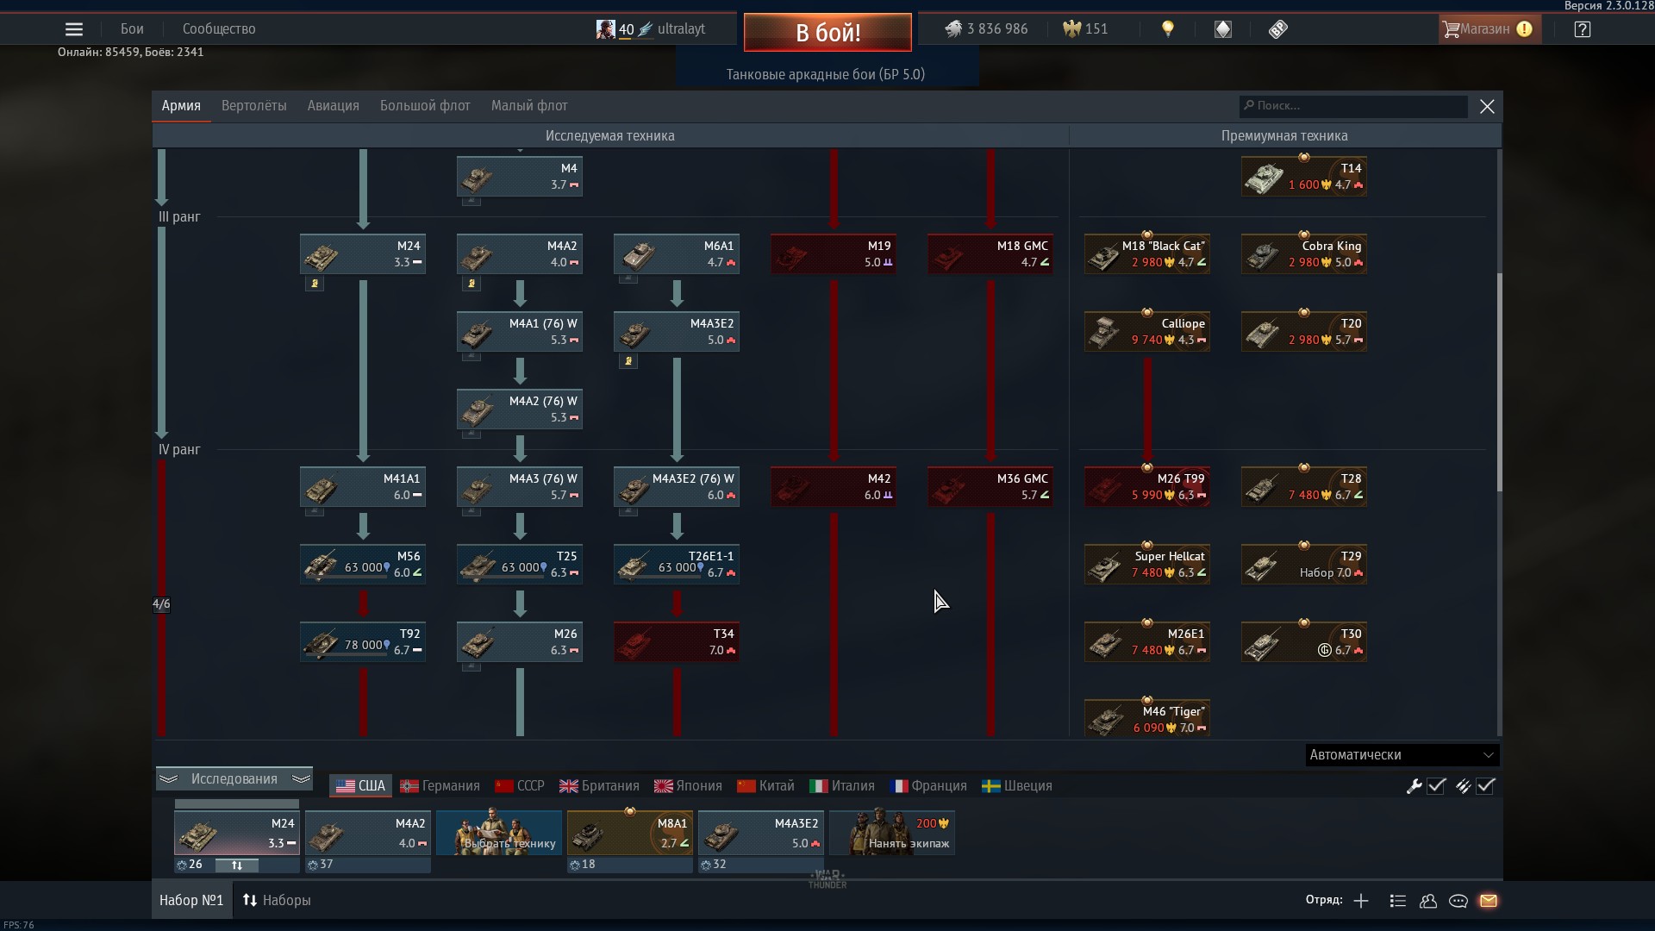This screenshot has height=931, width=1655.
Task: Click the lightbulb hints icon
Action: (1168, 29)
